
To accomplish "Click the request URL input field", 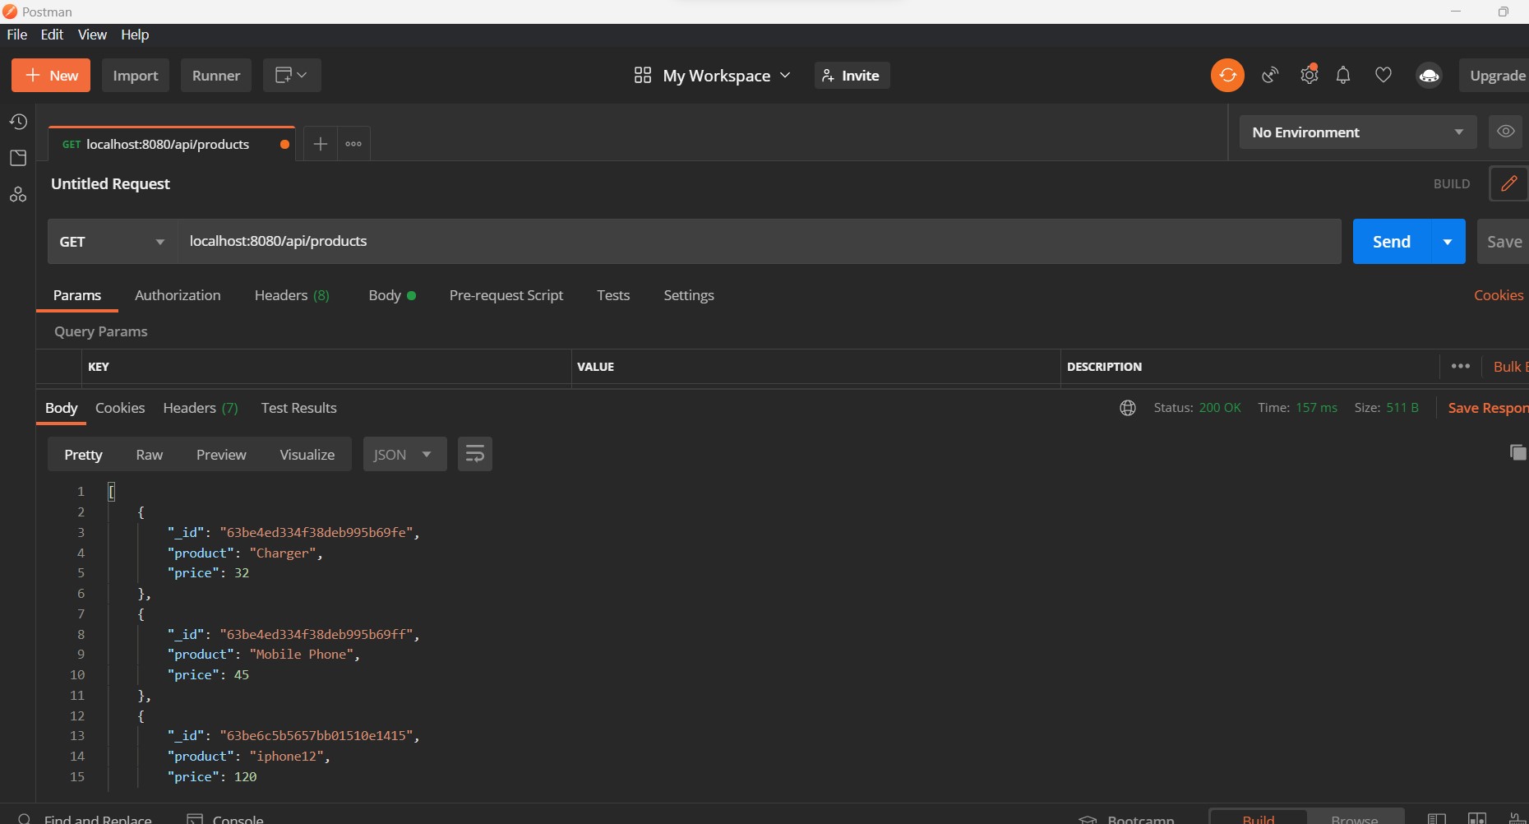I will 575,241.
